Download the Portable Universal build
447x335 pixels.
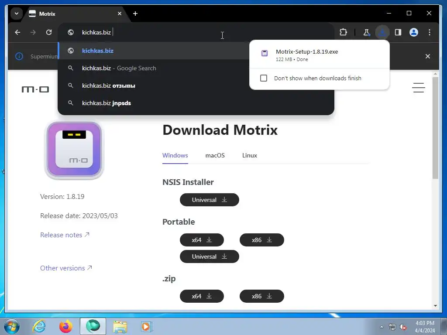210,256
